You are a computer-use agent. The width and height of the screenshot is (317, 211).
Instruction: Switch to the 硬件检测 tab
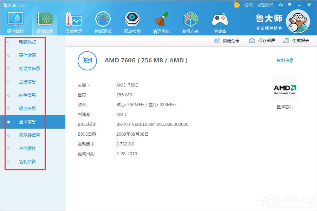tap(45, 22)
